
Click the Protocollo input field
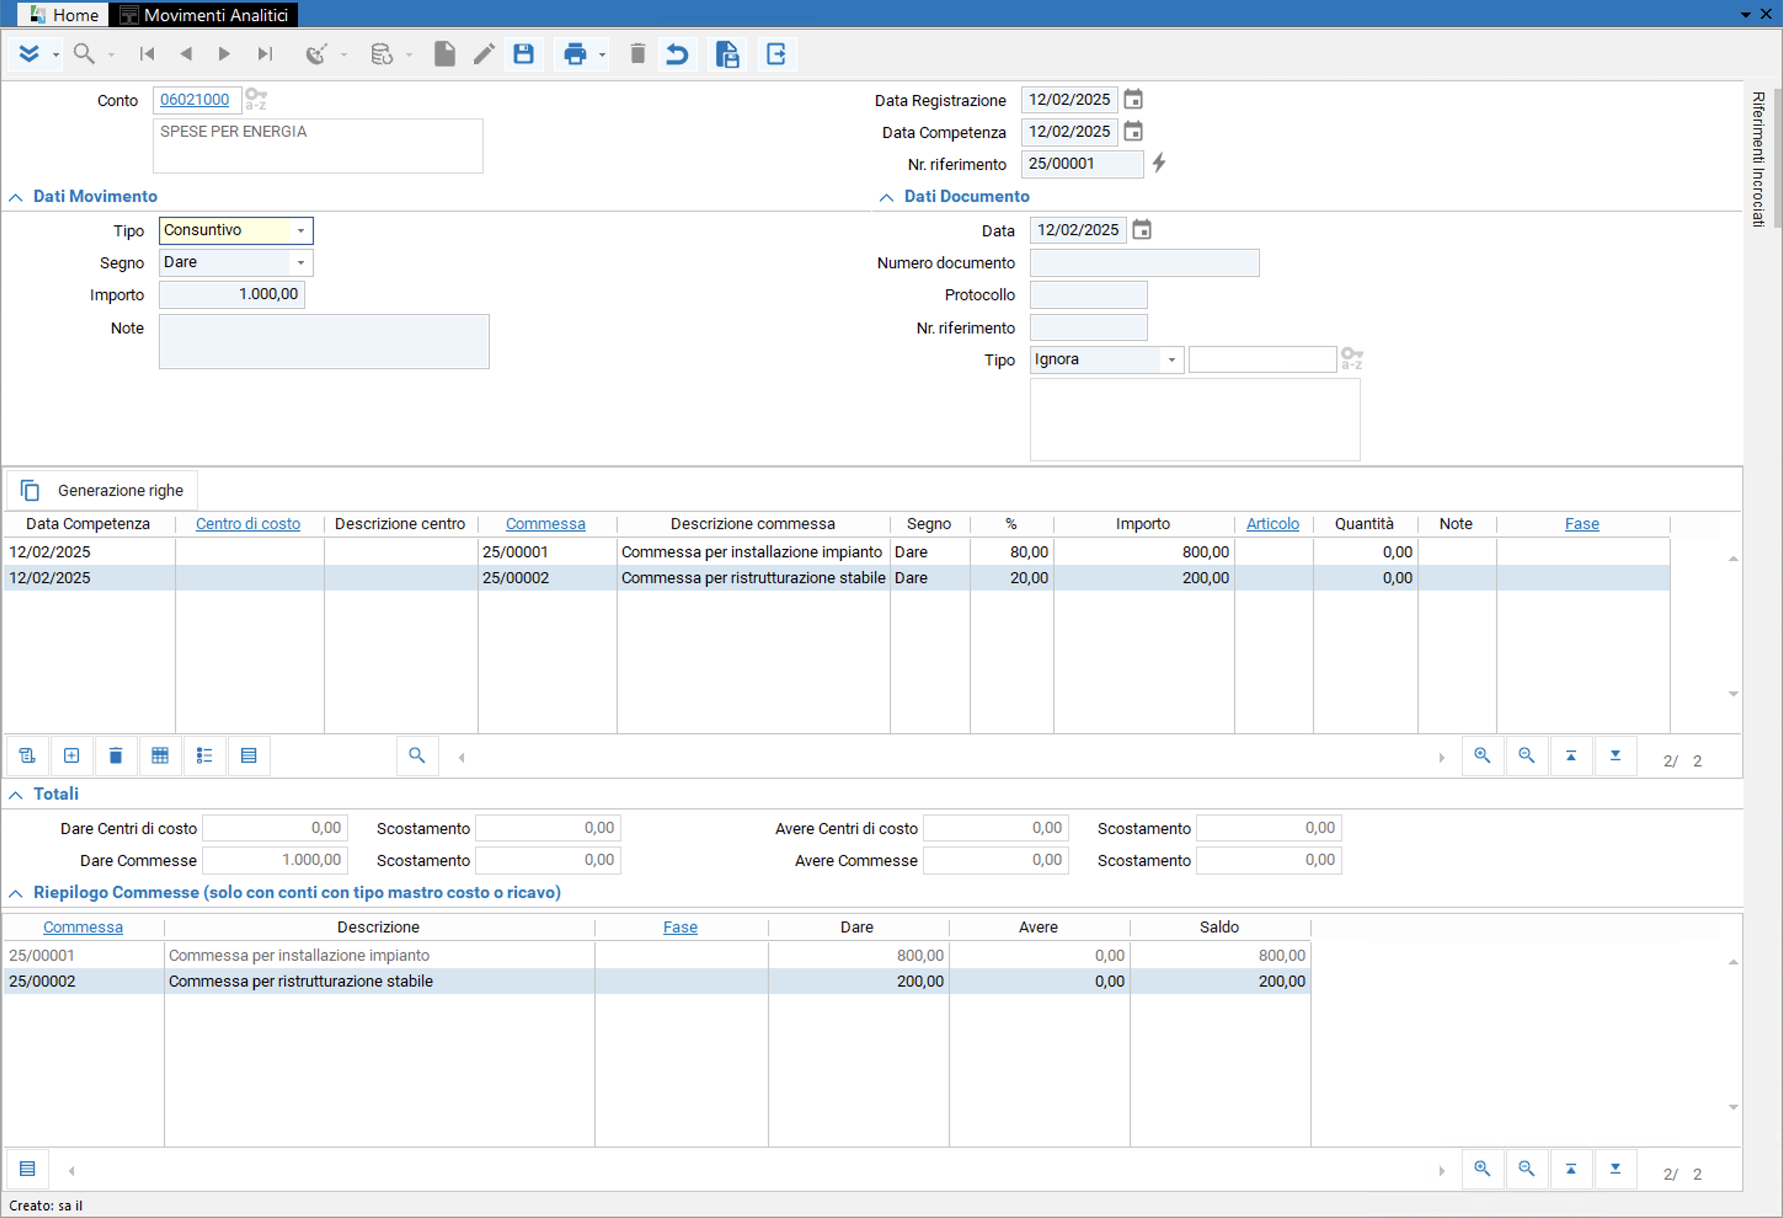click(x=1088, y=295)
